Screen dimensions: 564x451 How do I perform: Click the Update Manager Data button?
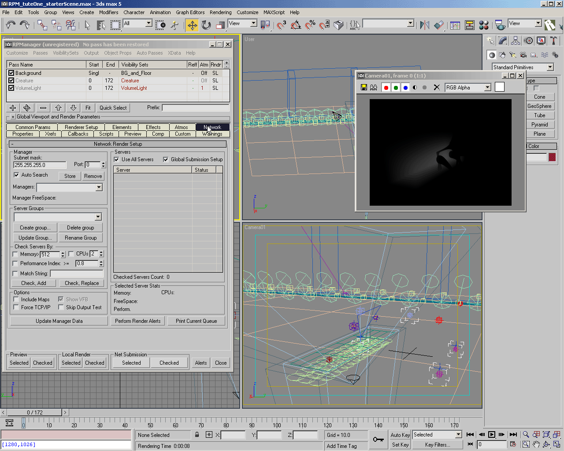[x=59, y=321]
